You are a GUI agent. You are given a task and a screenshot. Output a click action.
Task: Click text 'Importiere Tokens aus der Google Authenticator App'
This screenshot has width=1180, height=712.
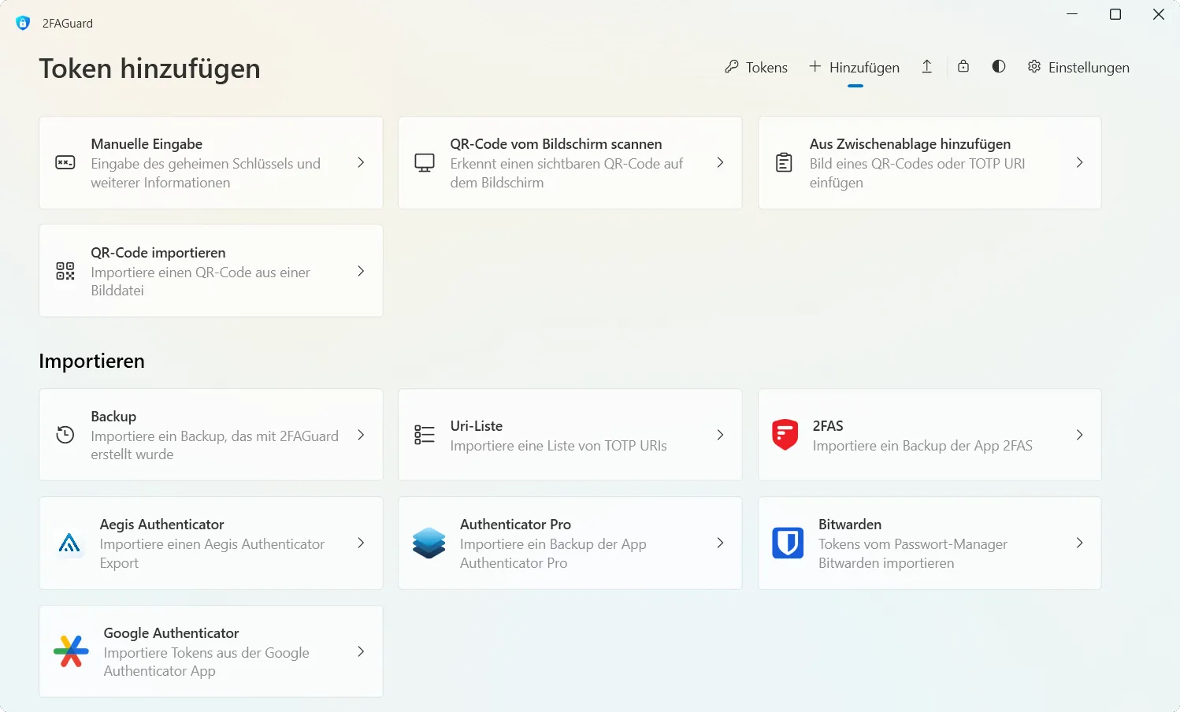(x=206, y=662)
